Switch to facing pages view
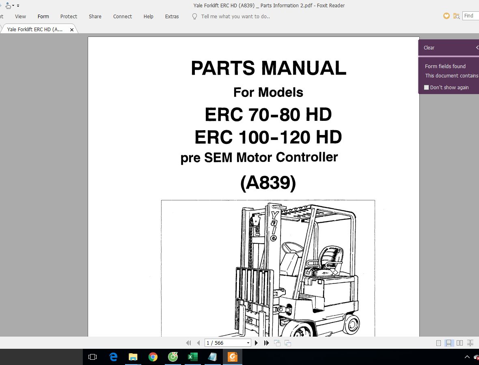 click(460, 343)
